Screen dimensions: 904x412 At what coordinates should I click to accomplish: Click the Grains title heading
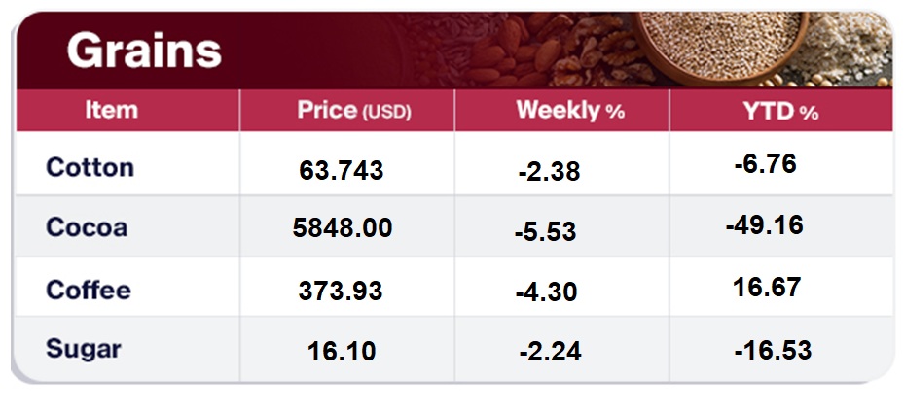coord(144,51)
